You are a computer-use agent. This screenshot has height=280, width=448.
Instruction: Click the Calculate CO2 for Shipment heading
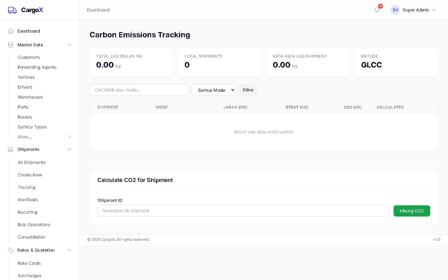pyautogui.click(x=135, y=180)
